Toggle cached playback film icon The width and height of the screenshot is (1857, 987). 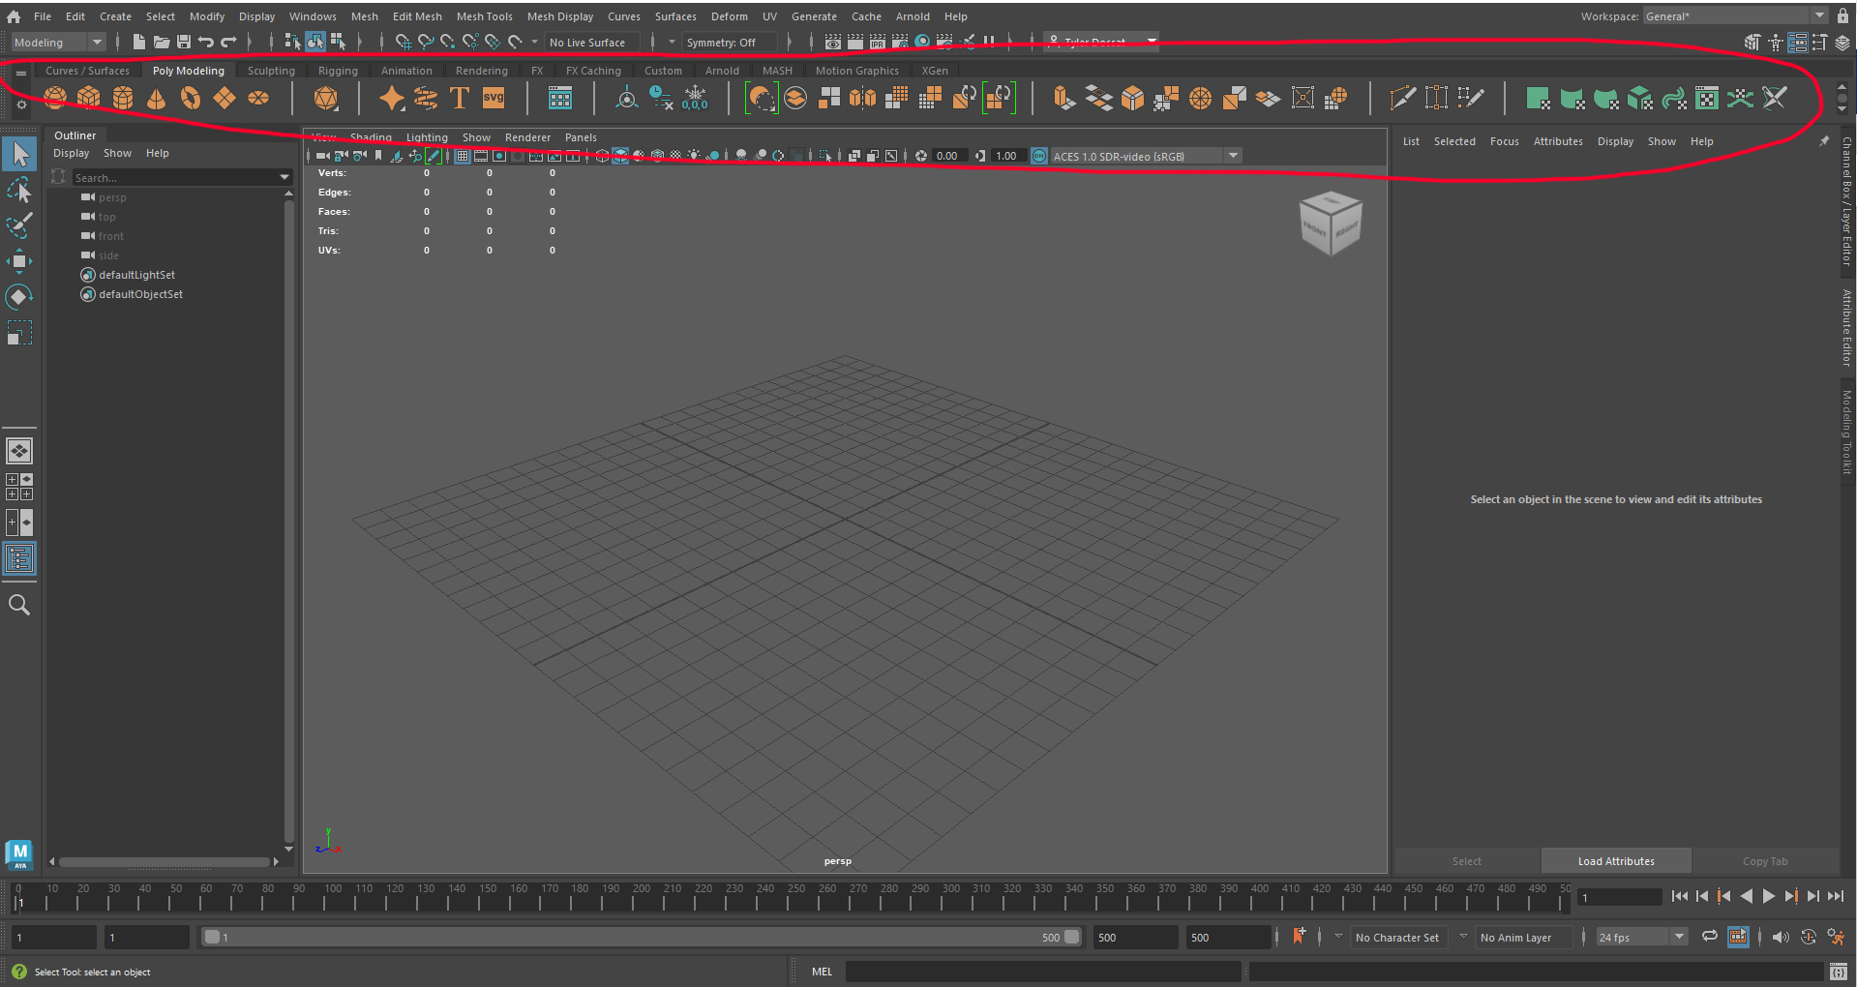click(x=1738, y=937)
